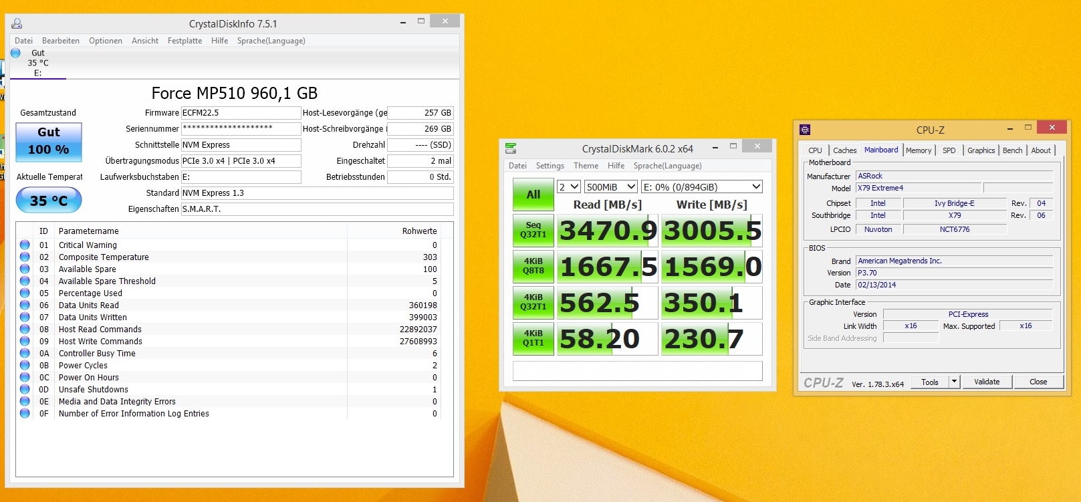Click the Seq read result 3470.9
Screen dimensions: 1081x502
(608, 231)
